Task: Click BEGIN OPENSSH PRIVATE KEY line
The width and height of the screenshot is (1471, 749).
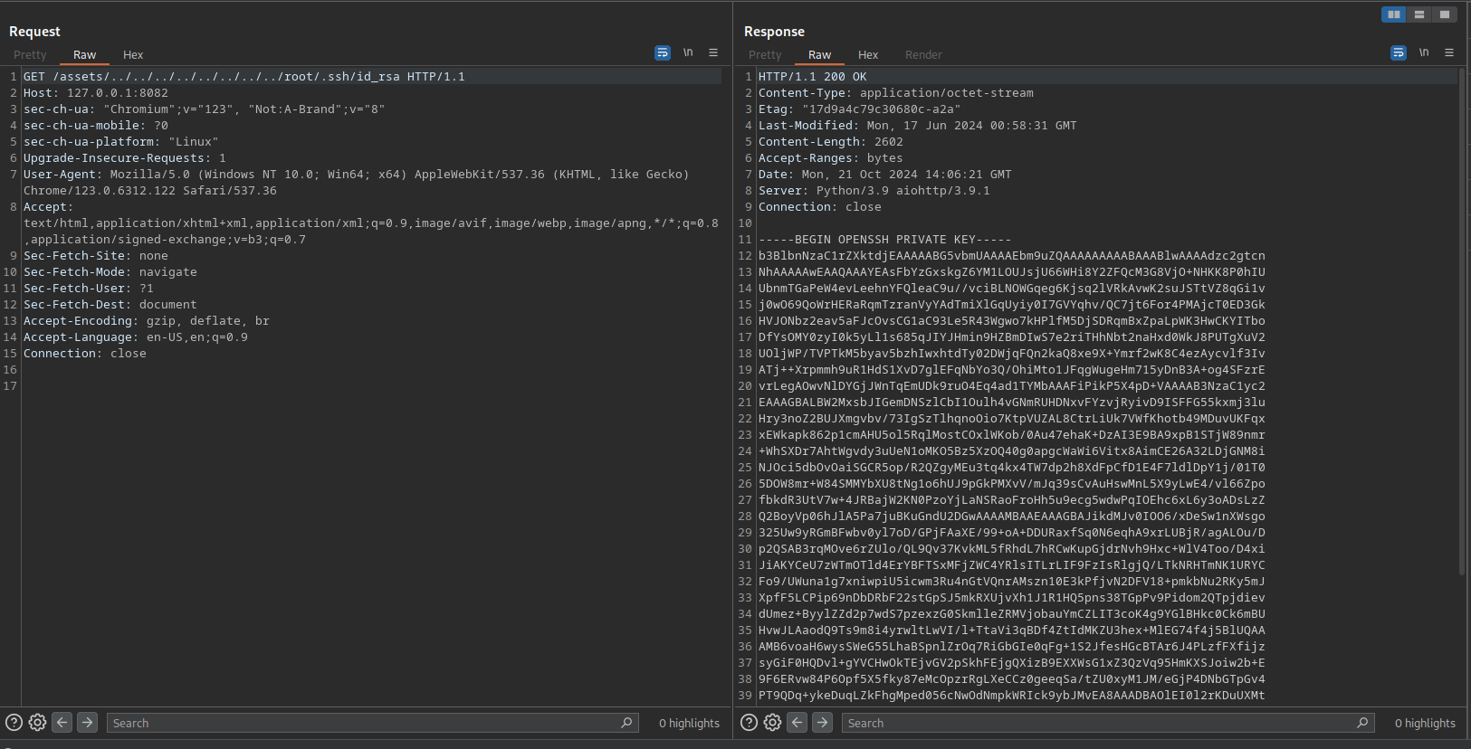Action: pyautogui.click(x=885, y=240)
